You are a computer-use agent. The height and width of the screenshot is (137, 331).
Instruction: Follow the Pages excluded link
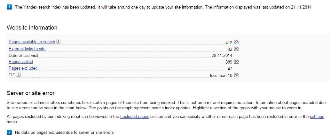tap(23, 68)
